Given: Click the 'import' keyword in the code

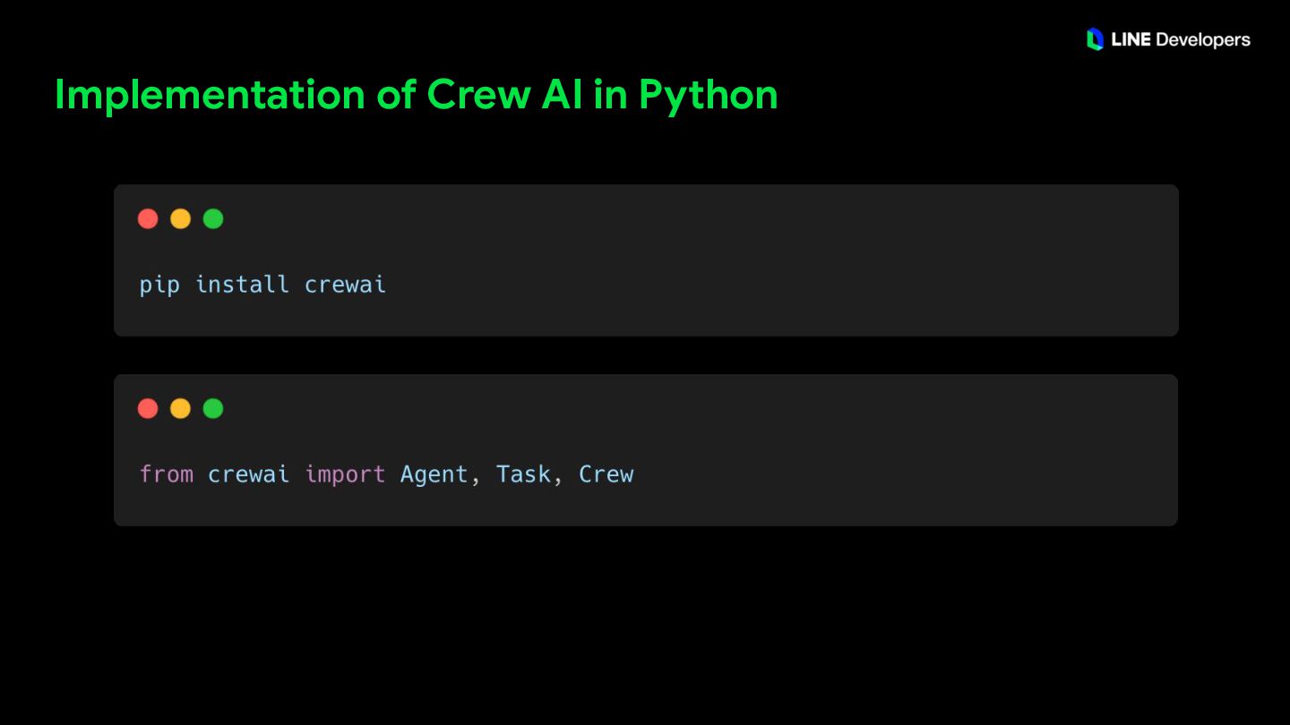Looking at the screenshot, I should coord(345,475).
